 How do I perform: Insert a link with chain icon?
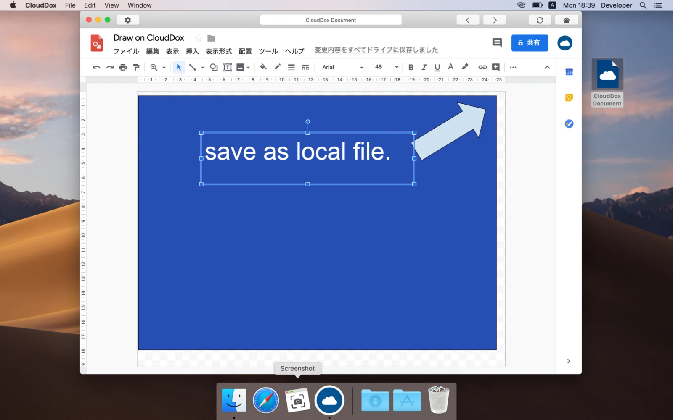point(482,67)
